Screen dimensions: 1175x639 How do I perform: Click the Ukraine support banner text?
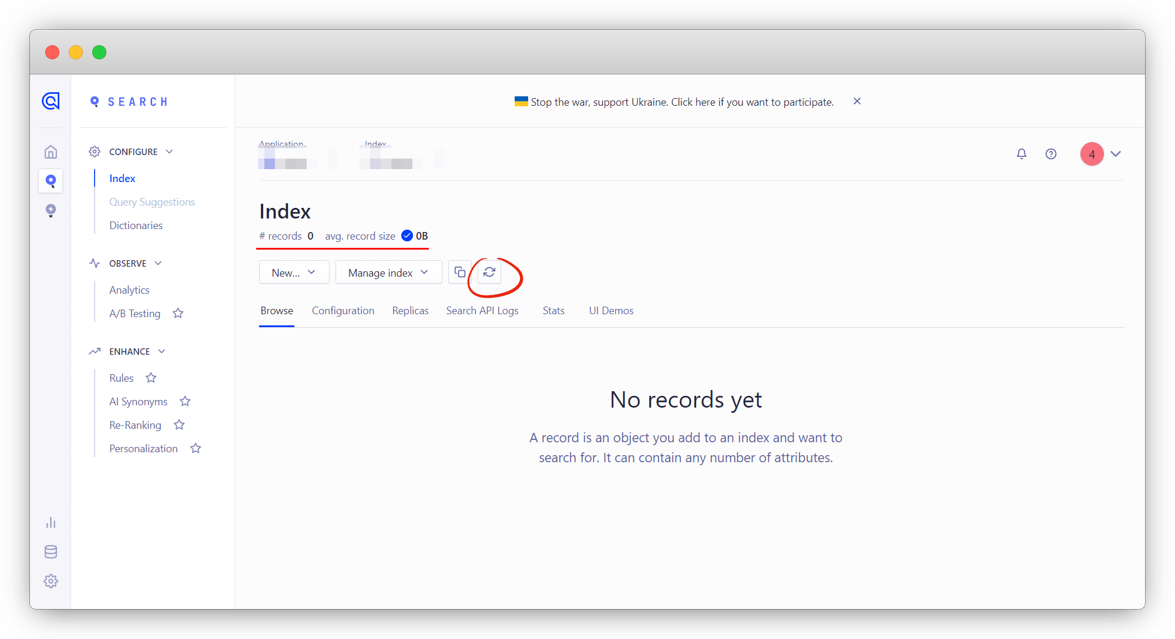coord(681,102)
